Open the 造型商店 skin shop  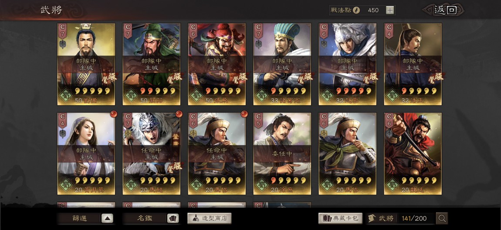pos(209,219)
